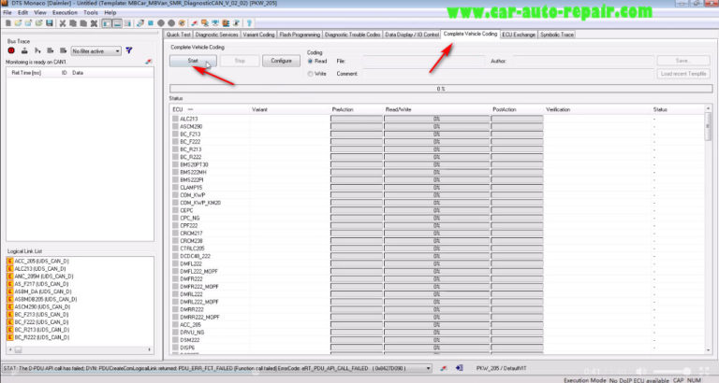Click the pin icon in Bus Trace panel

tap(148, 62)
